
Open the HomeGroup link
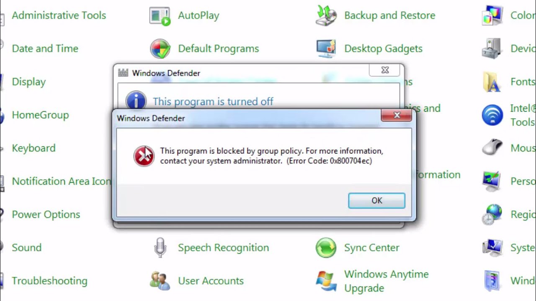point(40,115)
